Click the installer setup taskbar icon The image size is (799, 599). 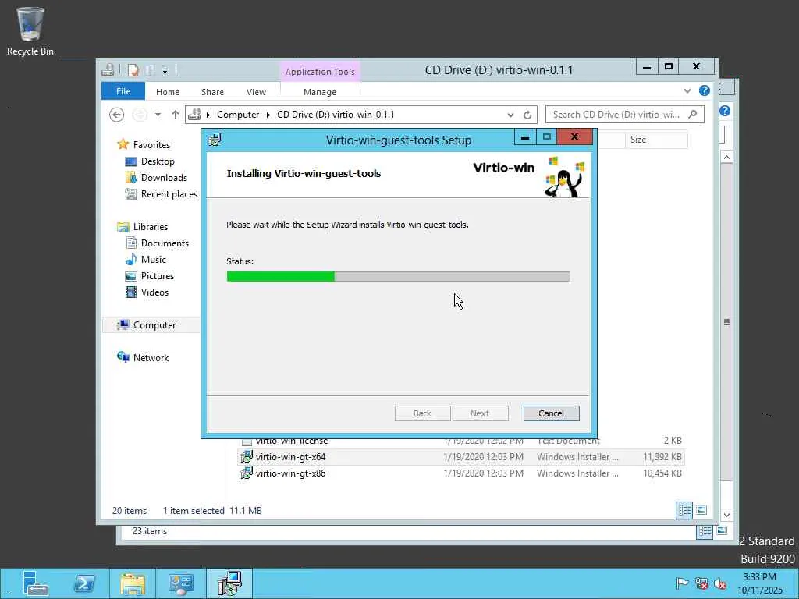229,583
